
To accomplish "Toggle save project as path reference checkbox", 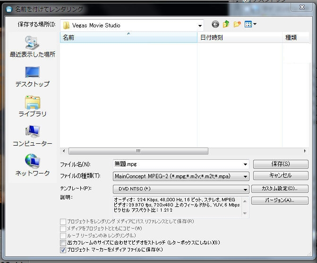I will [x=63, y=222].
